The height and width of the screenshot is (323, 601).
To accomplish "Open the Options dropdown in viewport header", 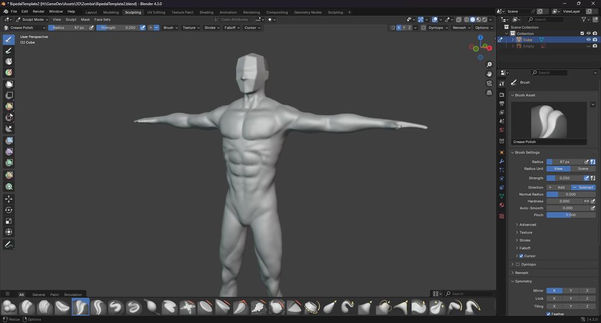I will [484, 28].
